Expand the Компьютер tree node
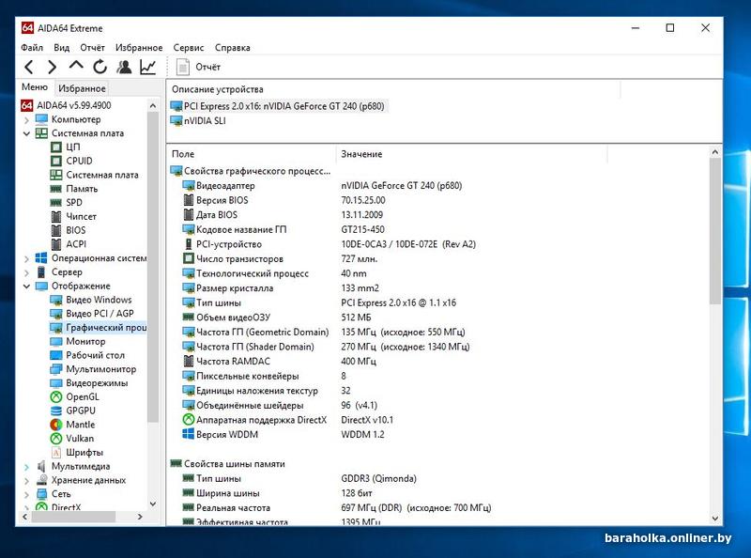 (x=27, y=120)
